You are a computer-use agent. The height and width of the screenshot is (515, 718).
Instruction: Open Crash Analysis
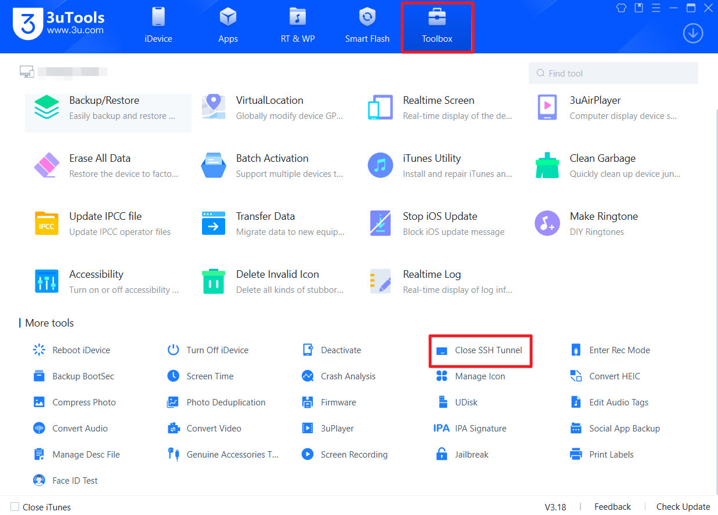tap(339, 376)
